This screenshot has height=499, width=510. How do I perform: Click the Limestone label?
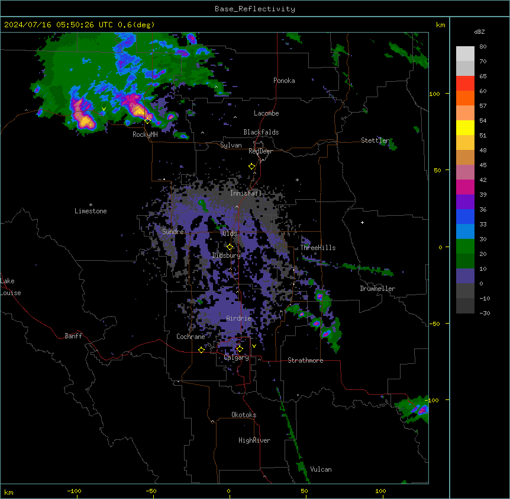coord(91,211)
